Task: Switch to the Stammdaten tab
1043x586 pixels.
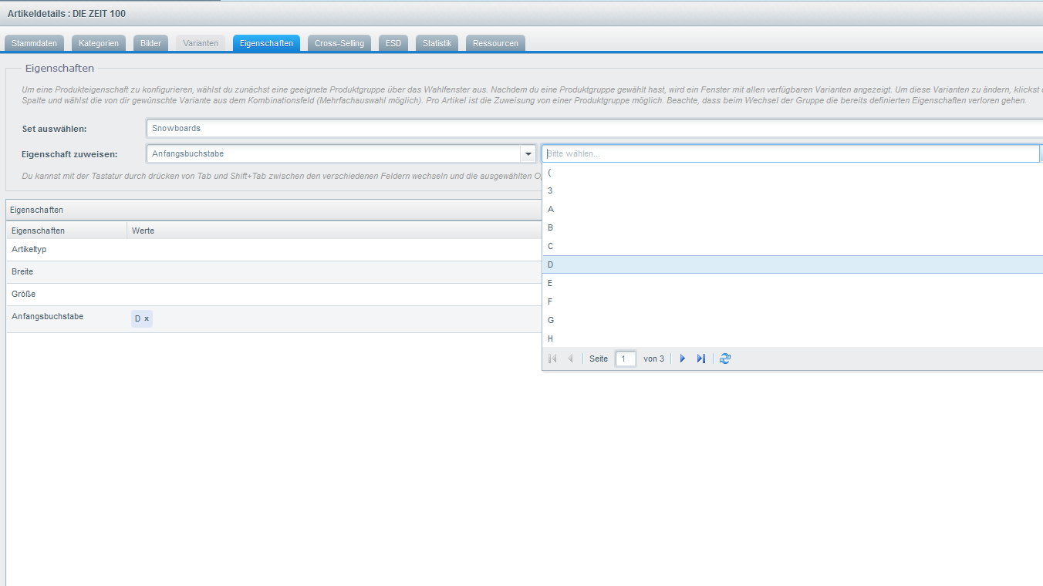Action: 34,43
